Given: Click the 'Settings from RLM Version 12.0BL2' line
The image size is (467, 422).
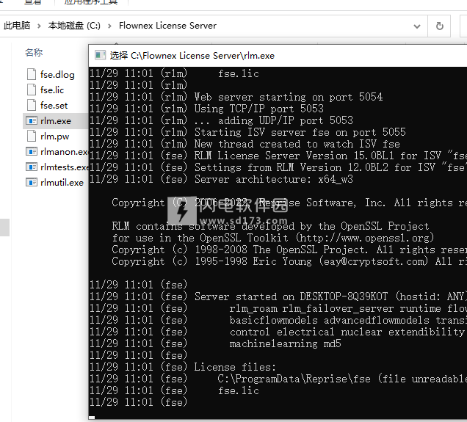Looking at the screenshot, I should click(330, 167).
